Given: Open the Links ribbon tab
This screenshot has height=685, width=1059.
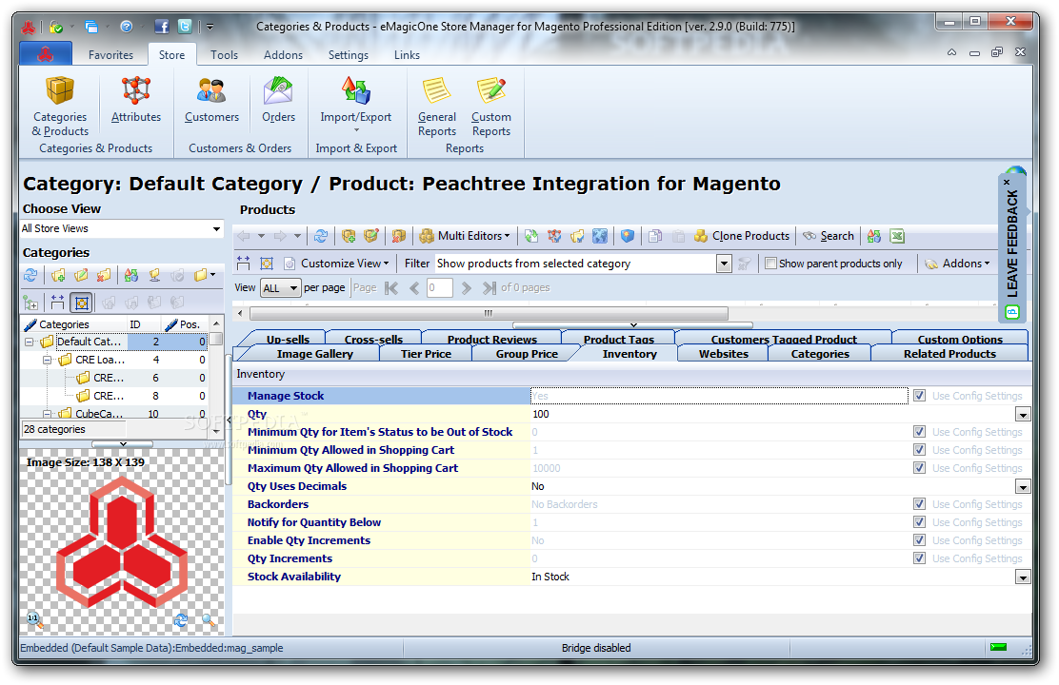Looking at the screenshot, I should pyautogui.click(x=407, y=54).
